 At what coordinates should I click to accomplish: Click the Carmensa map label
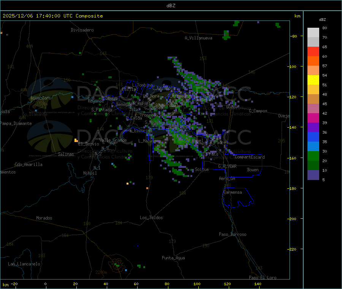click(233, 192)
